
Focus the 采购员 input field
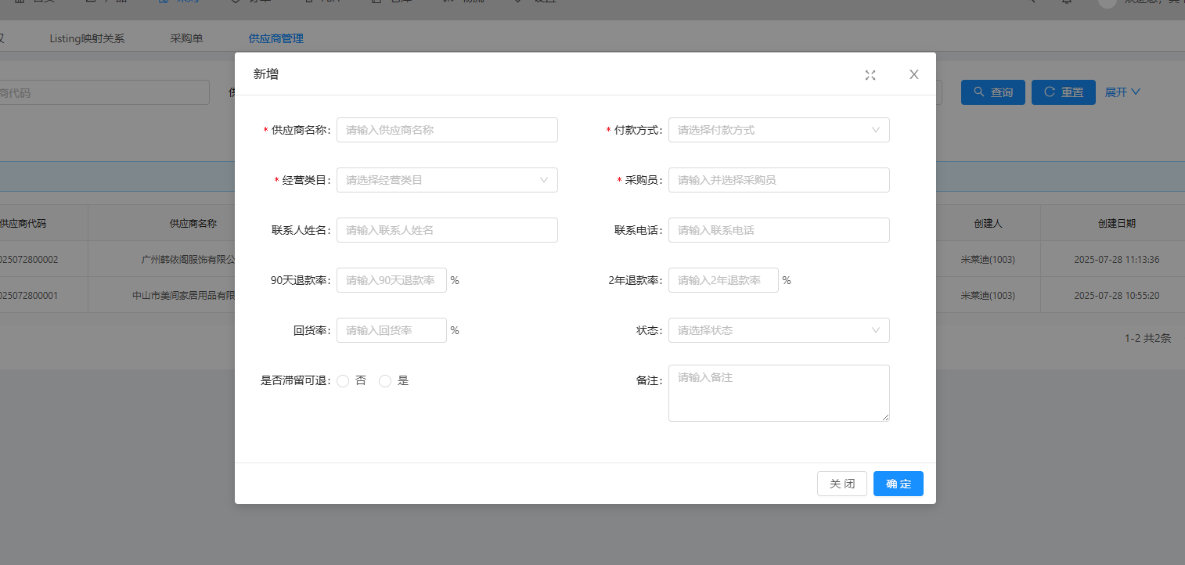(778, 180)
